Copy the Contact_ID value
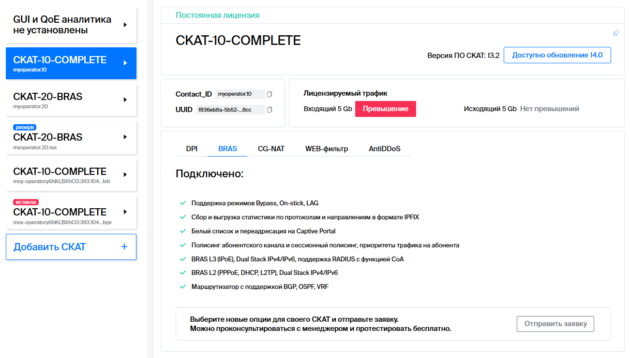This screenshot has width=630, height=358. pos(270,94)
